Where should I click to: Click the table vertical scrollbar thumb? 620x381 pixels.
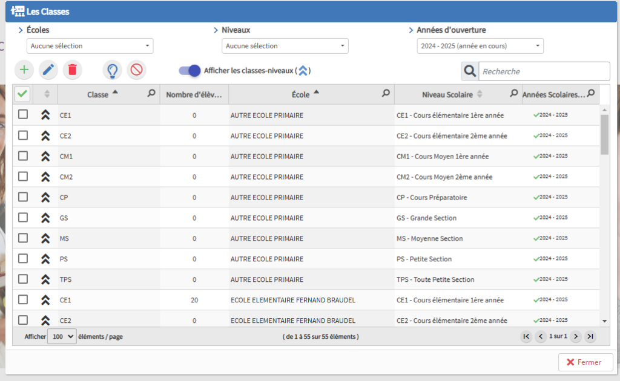(604, 133)
